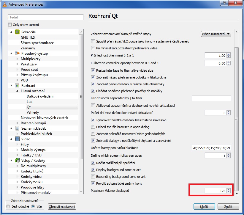This screenshot has width=244, height=215.
Task: Click the Video filmstrip icon
Action: (17, 139)
